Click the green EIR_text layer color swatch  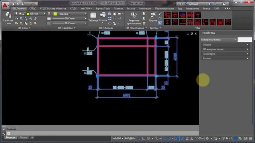coord(28,14)
